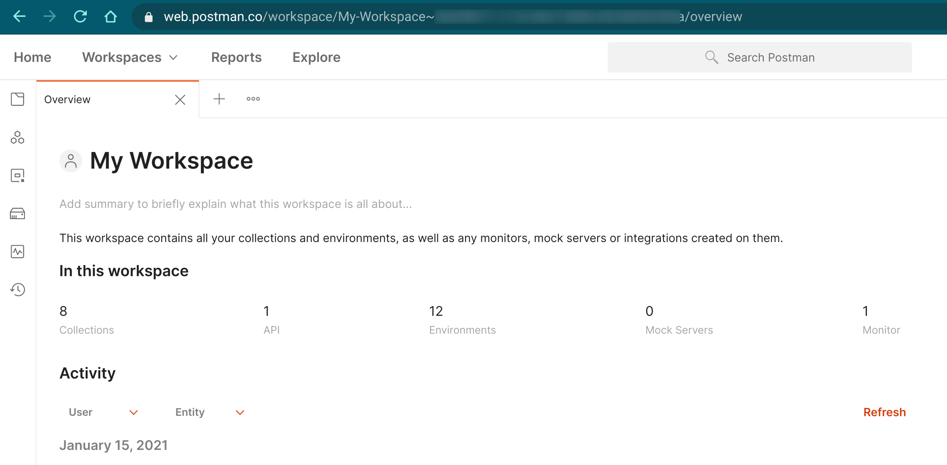
Task: Click the In this workspace heading
Action: tap(124, 271)
